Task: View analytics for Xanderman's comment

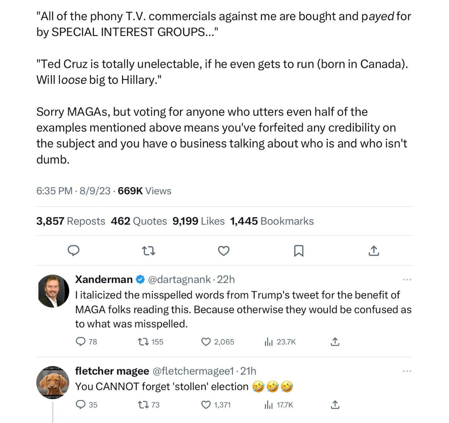Action: (x=269, y=341)
